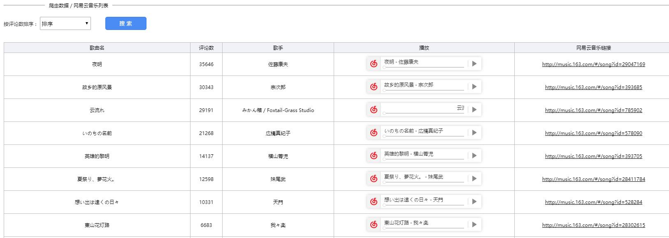This screenshot has height=238, width=669.
Task: Click comment count 12598
Action: pos(206,179)
